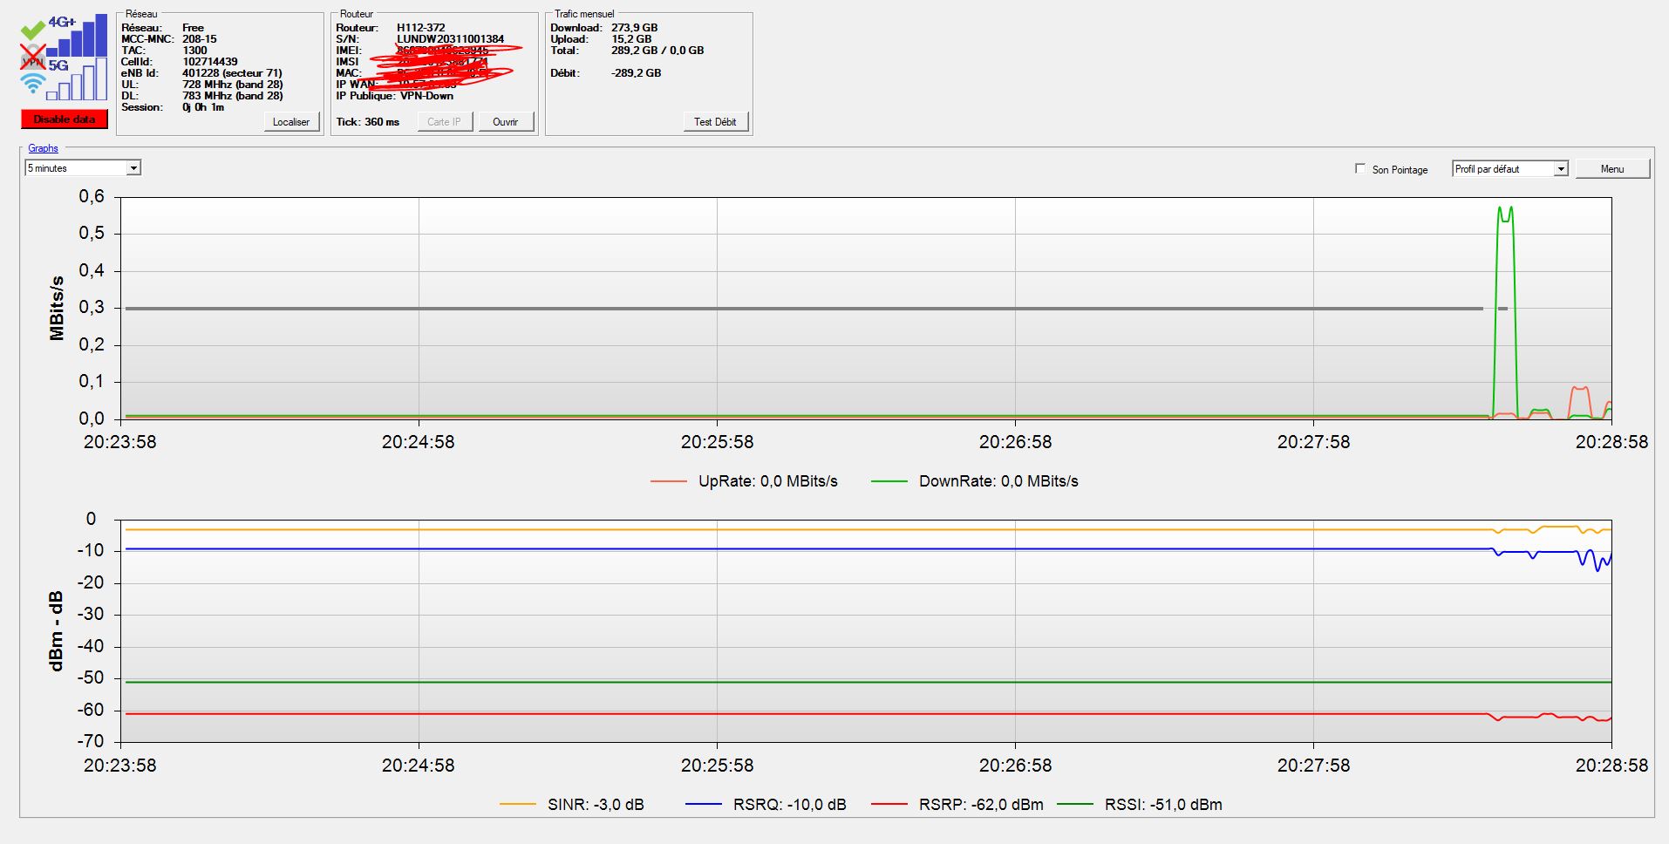This screenshot has height=844, width=1669.
Task: Click the DL frequency 783 MHhz (band 28)
Action: point(233,96)
